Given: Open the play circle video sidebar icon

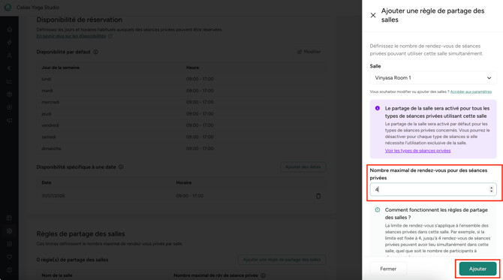Looking at the screenshot, I should tap(9, 107).
